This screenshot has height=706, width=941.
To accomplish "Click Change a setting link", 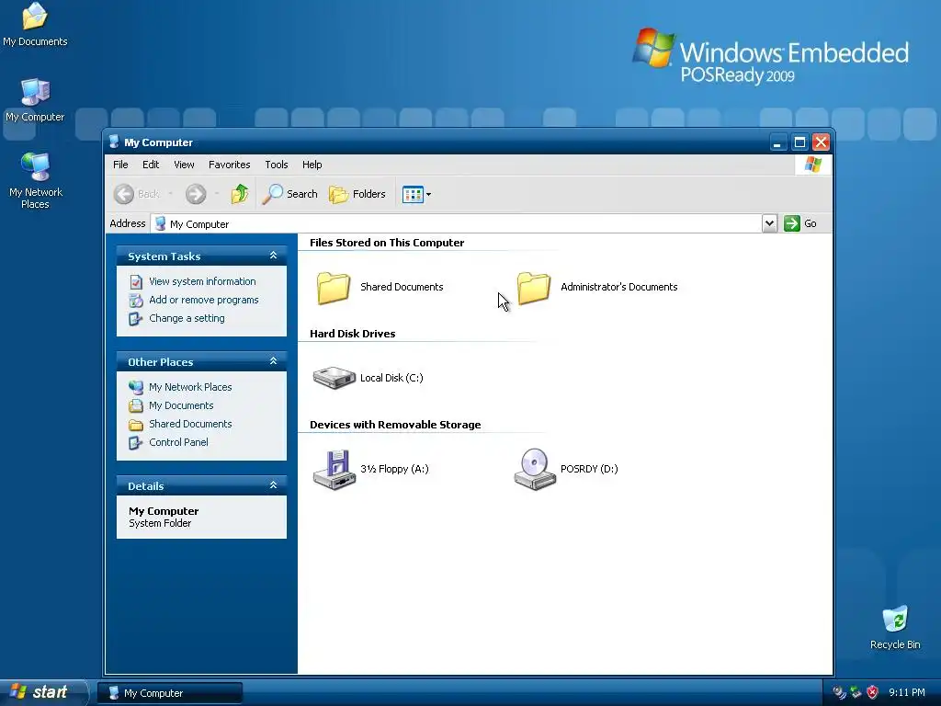I will (187, 319).
